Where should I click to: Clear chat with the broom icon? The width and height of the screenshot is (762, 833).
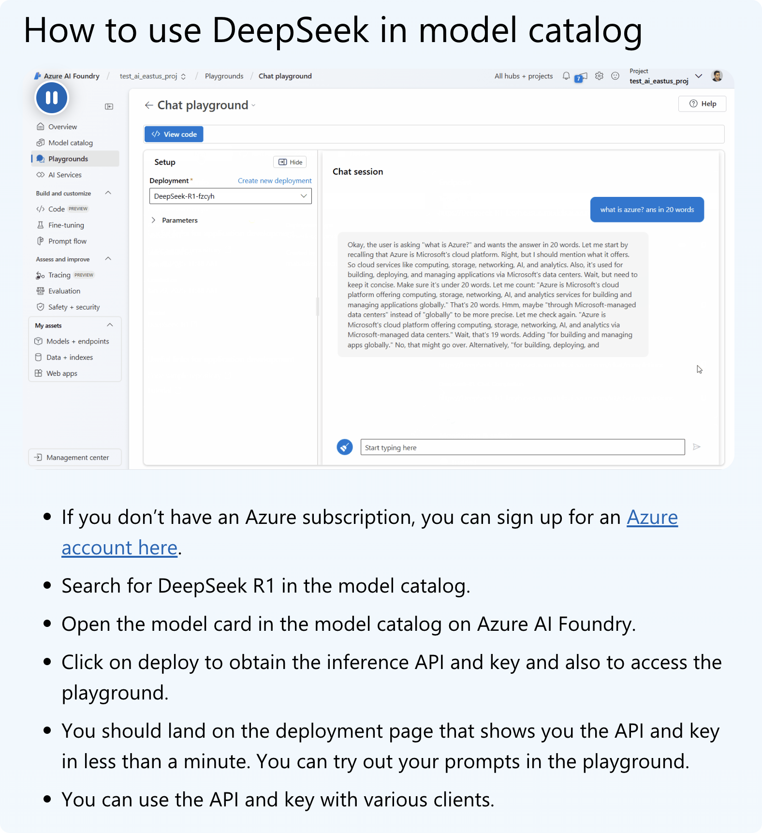tap(345, 447)
